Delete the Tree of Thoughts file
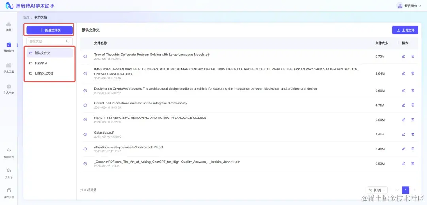The width and height of the screenshot is (427, 205). [x=412, y=56]
